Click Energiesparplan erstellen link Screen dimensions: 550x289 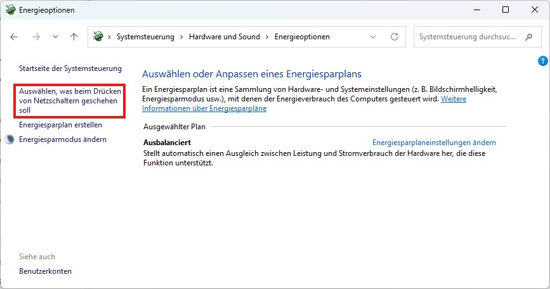pyautogui.click(x=60, y=125)
